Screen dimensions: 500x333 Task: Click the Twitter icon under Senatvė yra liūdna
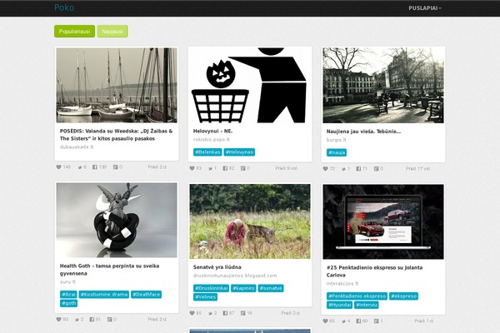[x=211, y=314]
